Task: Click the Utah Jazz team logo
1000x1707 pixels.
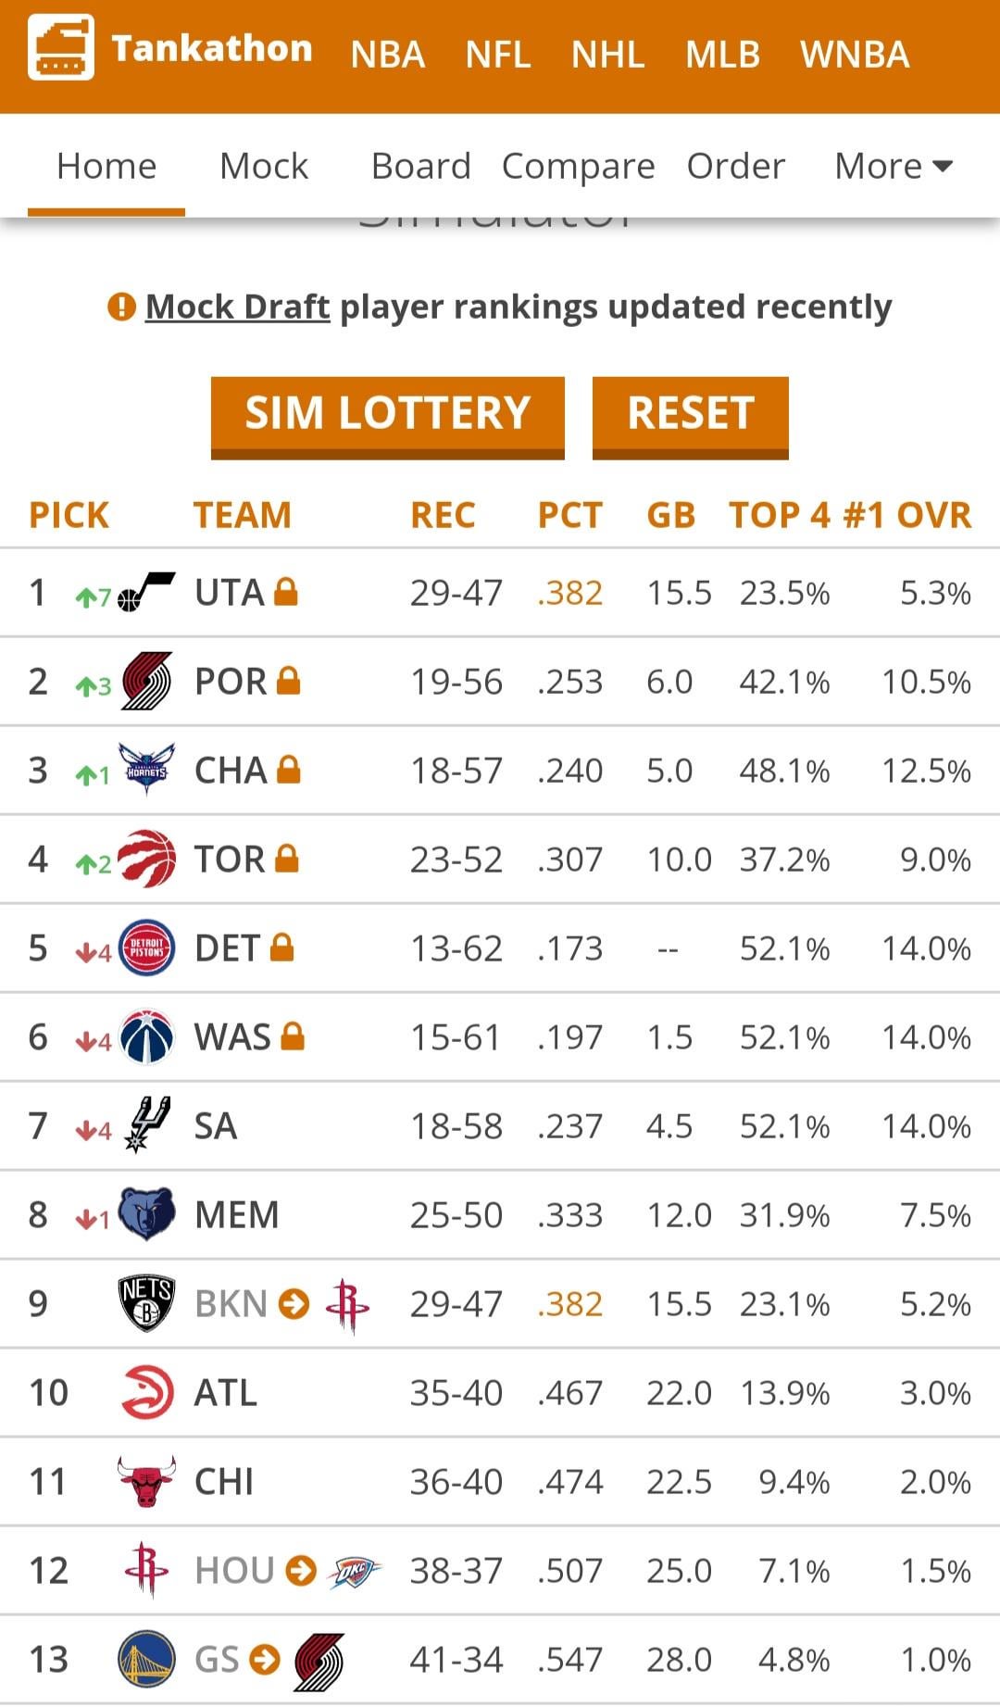Action: click(147, 592)
